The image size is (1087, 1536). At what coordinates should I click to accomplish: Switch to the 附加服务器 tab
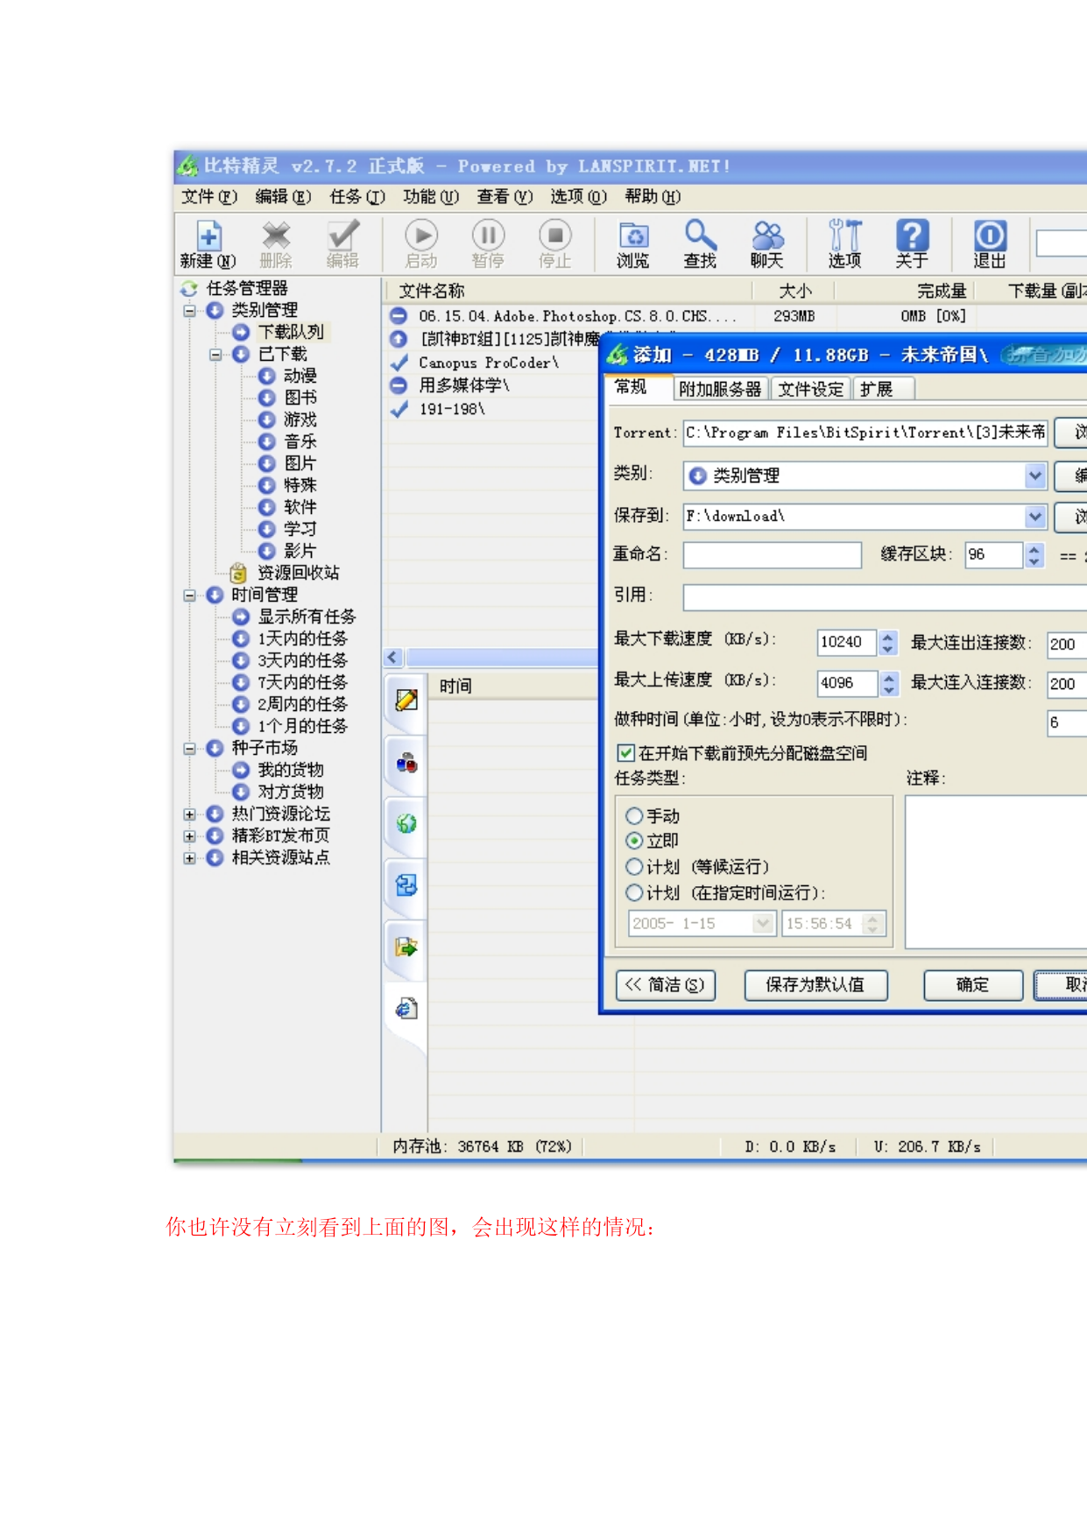721,389
